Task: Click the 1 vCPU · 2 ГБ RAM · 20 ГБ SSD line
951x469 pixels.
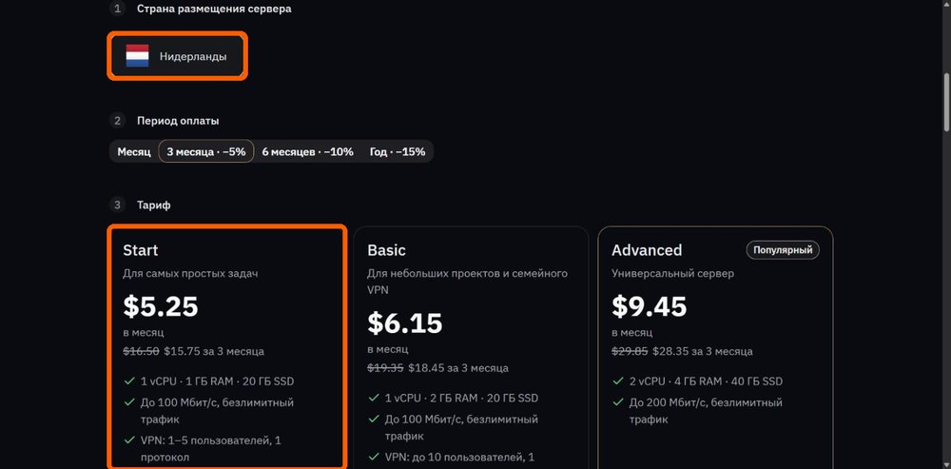Action: (x=461, y=399)
